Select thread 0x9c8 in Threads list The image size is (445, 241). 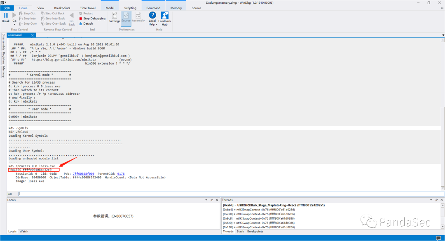point(259,219)
